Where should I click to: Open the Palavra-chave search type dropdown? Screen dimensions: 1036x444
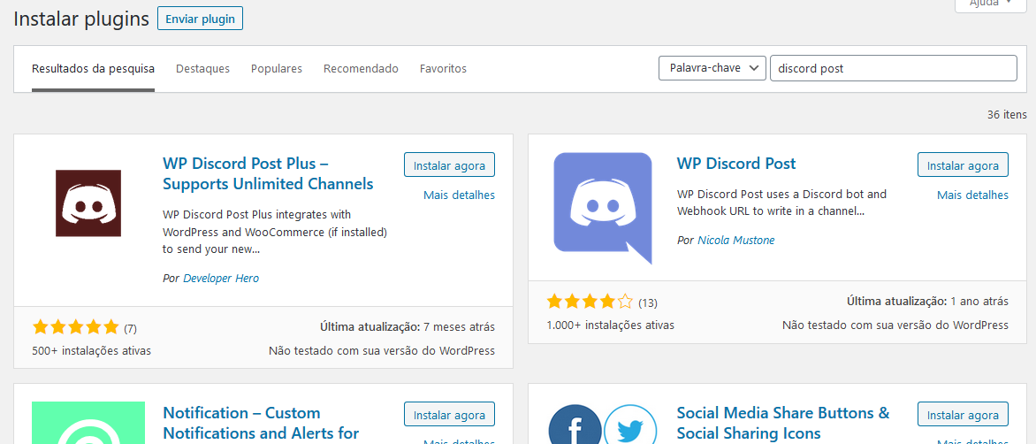point(712,68)
